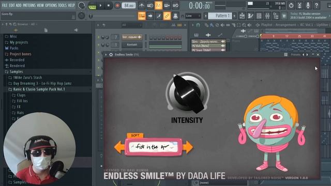
Task: Expand the !Mike Zara's Stash folder
Action: coord(27,78)
